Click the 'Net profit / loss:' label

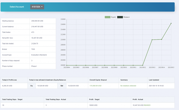click(8, 38)
